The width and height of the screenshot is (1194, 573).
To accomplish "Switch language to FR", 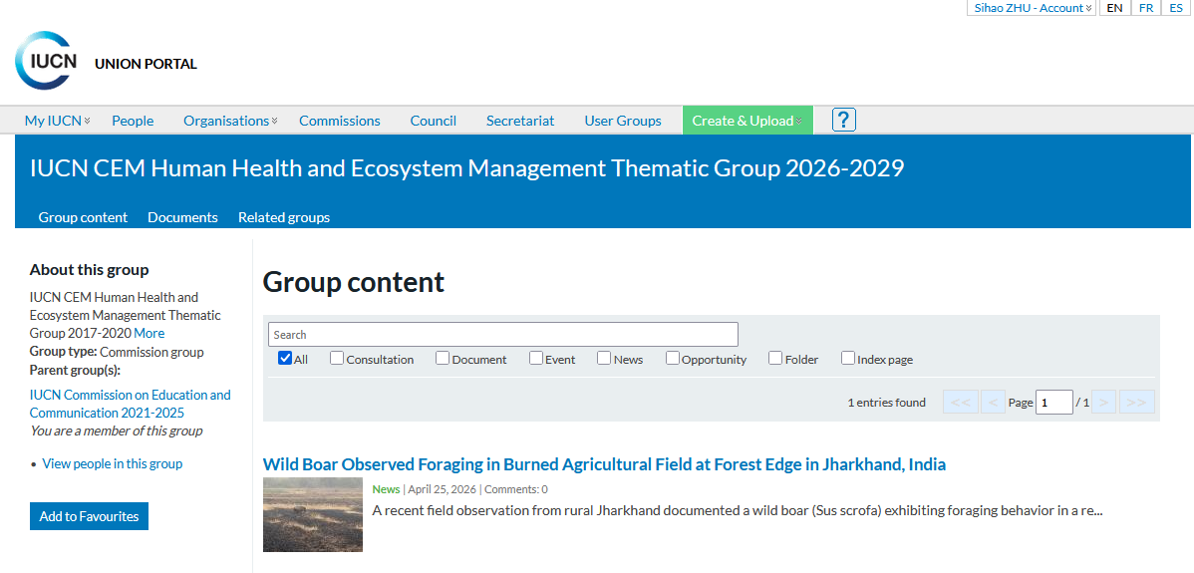I will click(1146, 8).
